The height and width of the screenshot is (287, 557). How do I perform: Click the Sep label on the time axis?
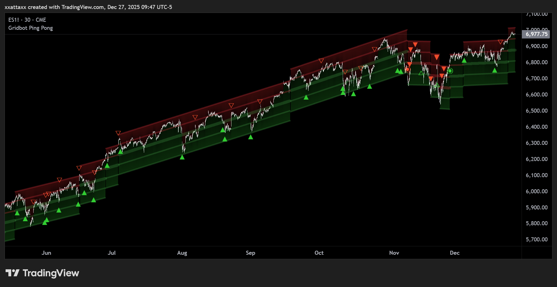[250, 253]
